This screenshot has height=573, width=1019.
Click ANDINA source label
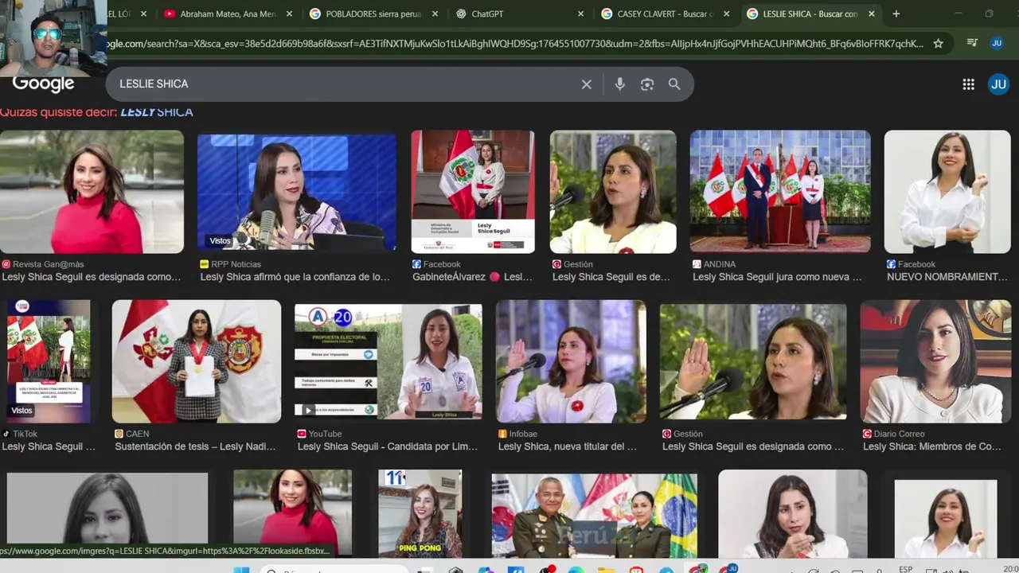click(x=720, y=264)
